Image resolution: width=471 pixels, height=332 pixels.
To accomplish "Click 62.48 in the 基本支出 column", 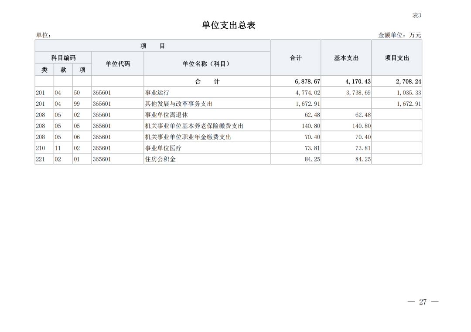I will point(363,115).
